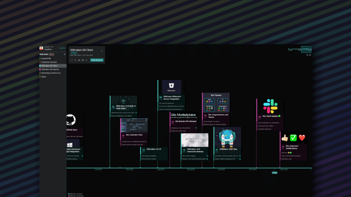351x197 pixels.
Task: Share the timeline using the share arrow icon
Action: [72, 60]
